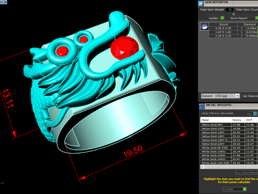Click the Update button in Gem Reporter
Image resolution: width=258 pixels, height=194 pixels.
216,18
